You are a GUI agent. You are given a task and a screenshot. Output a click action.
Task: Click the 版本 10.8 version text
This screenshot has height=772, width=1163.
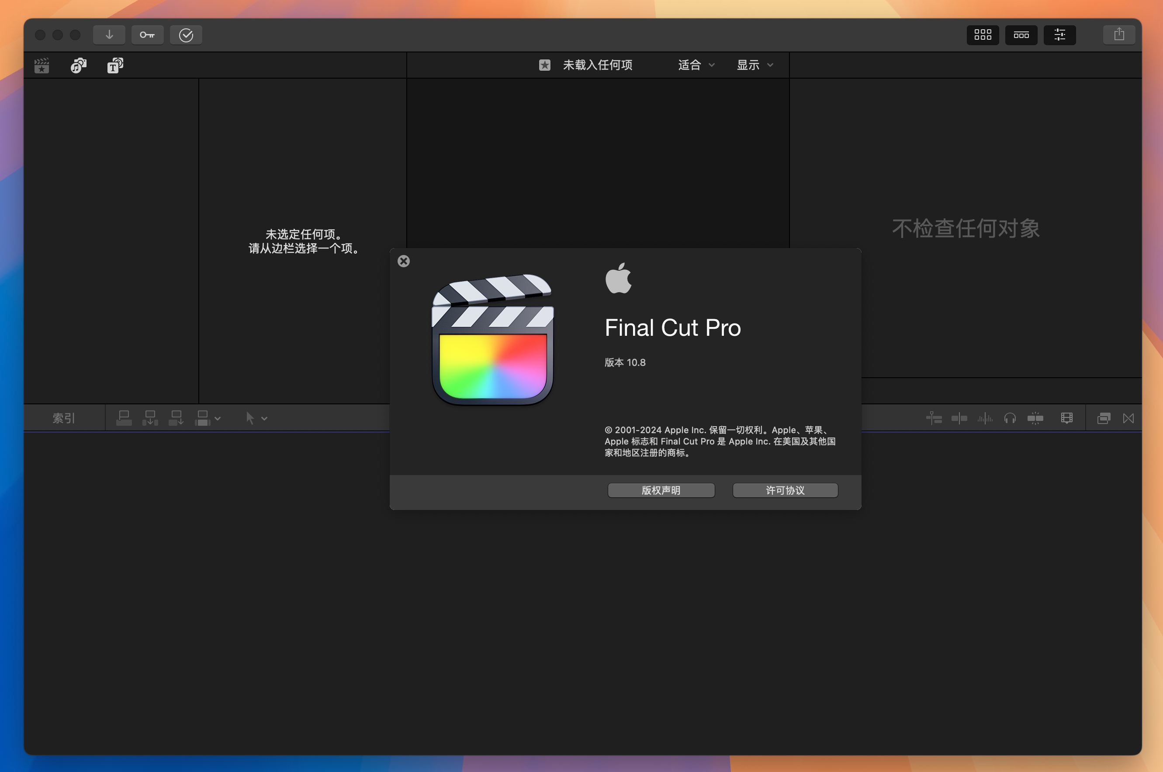click(625, 362)
